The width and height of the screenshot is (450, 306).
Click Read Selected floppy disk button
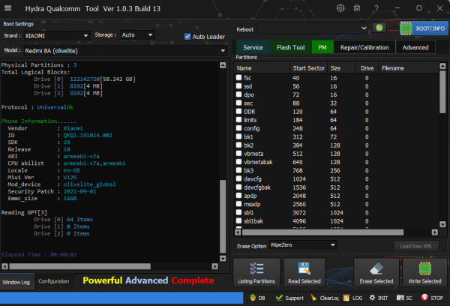pyautogui.click(x=304, y=272)
